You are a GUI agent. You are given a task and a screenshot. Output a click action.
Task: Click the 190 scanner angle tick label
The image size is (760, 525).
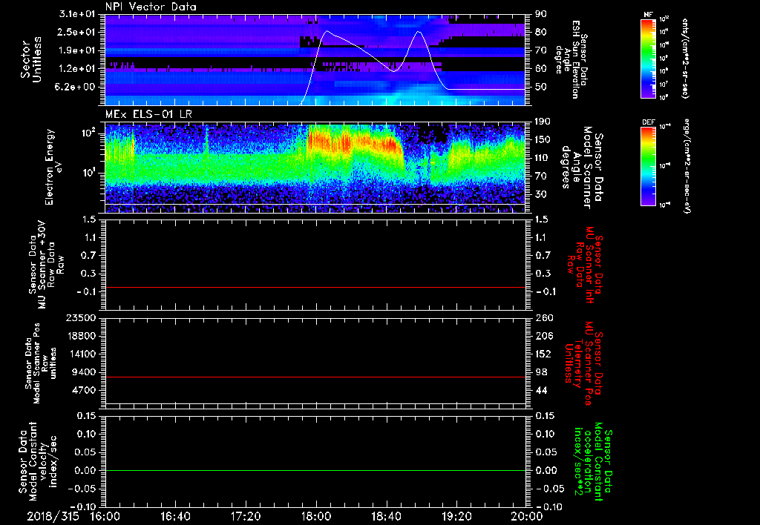click(x=544, y=122)
